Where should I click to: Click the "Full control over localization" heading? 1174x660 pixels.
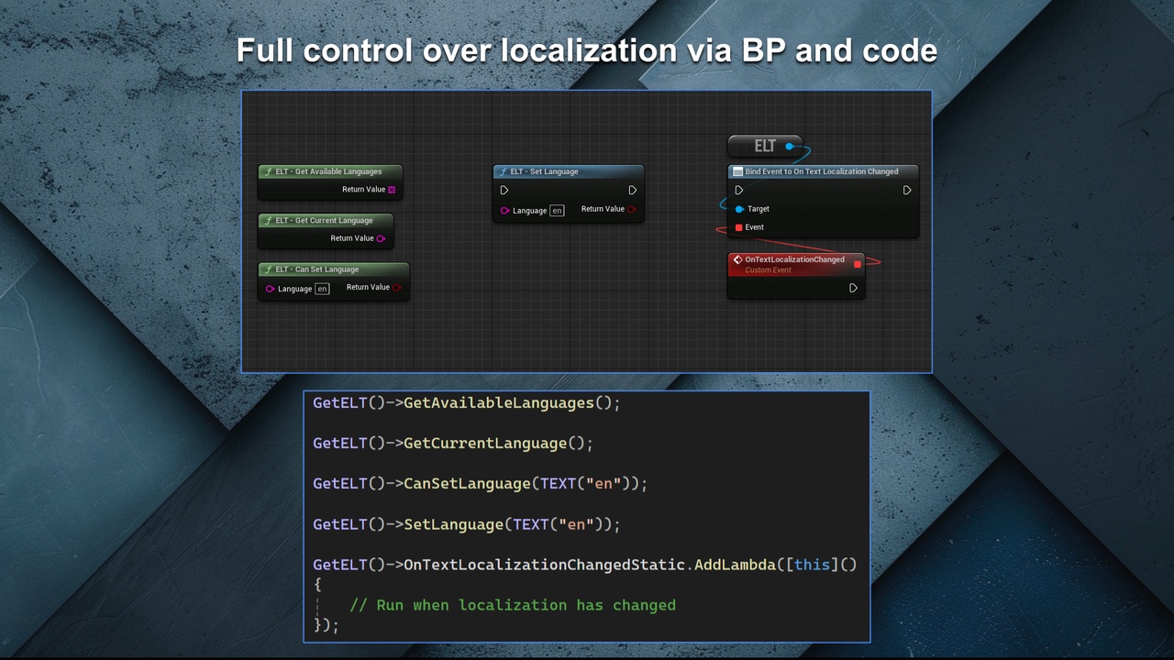pos(587,50)
